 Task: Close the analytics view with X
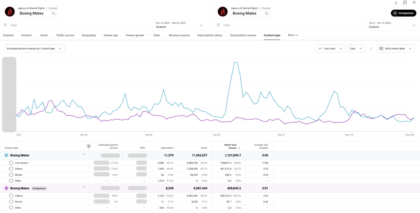point(414,2)
